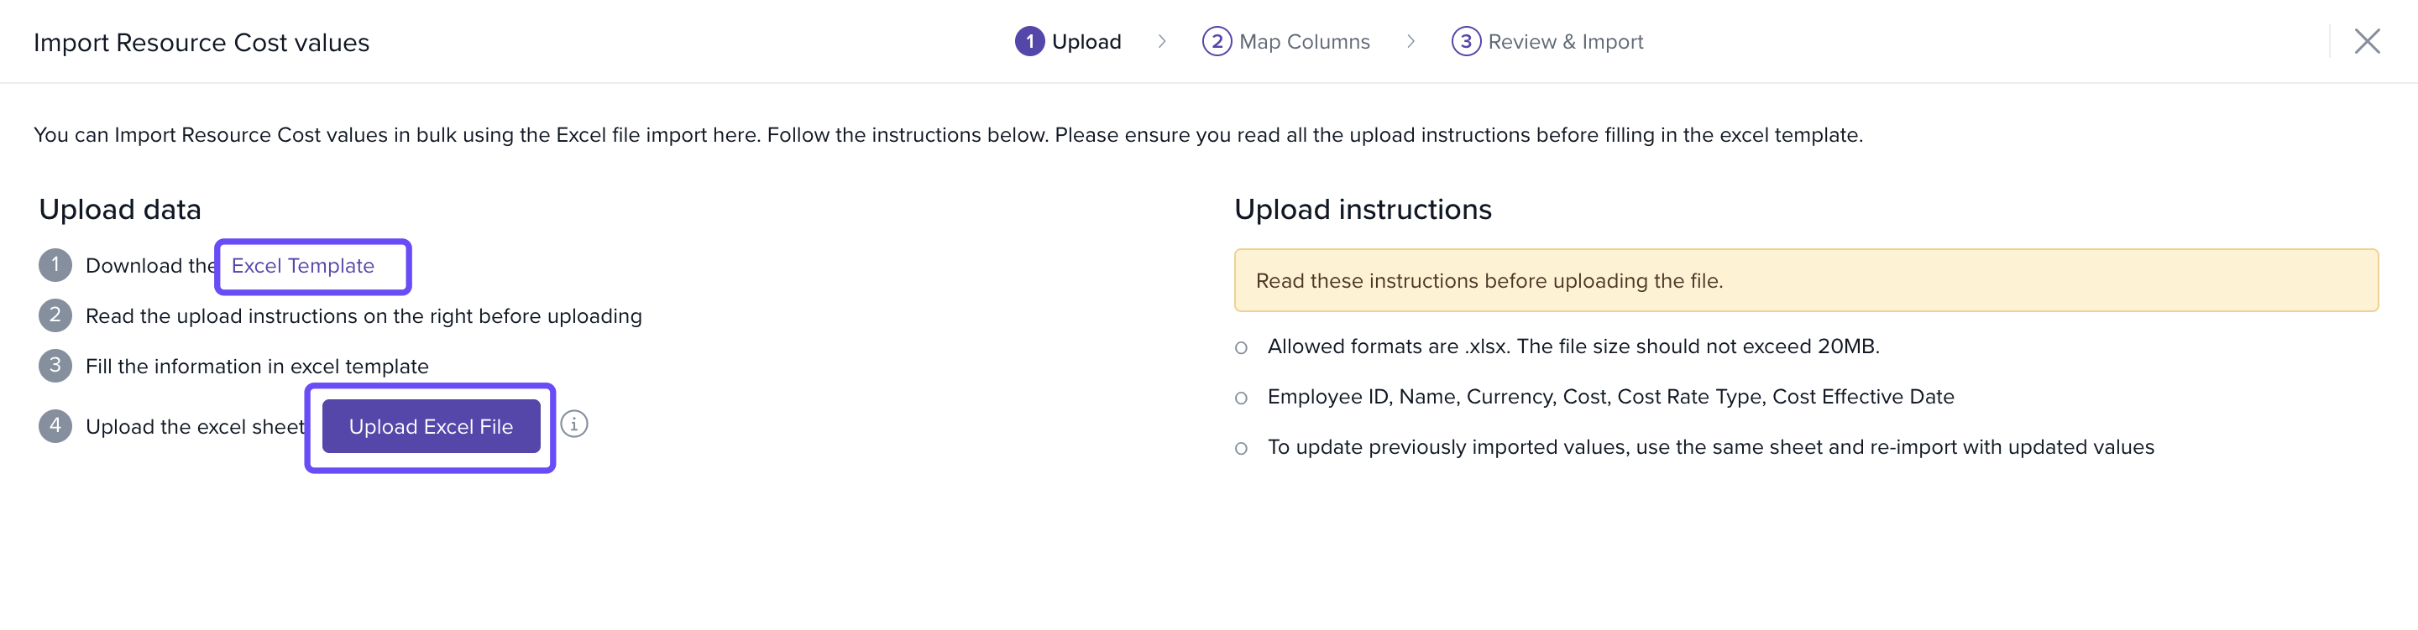Close the Import Resource Cost values dialog

[2367, 41]
